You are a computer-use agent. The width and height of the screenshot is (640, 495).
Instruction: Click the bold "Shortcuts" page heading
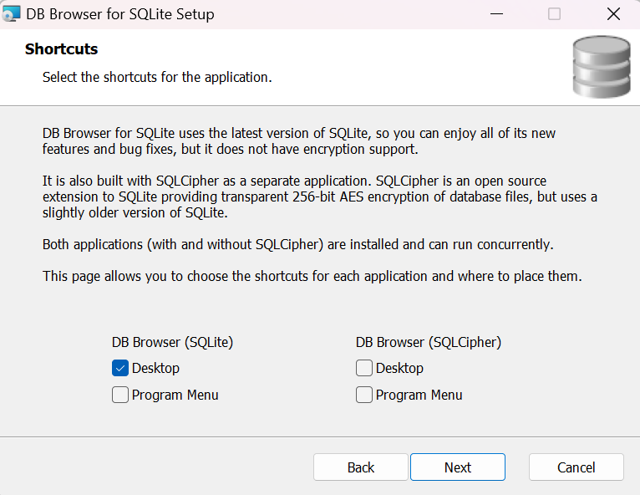[x=61, y=49]
